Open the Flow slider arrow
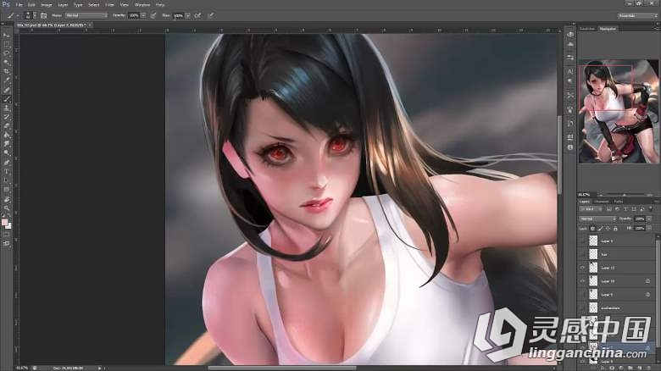This screenshot has height=371, width=661. (x=187, y=15)
